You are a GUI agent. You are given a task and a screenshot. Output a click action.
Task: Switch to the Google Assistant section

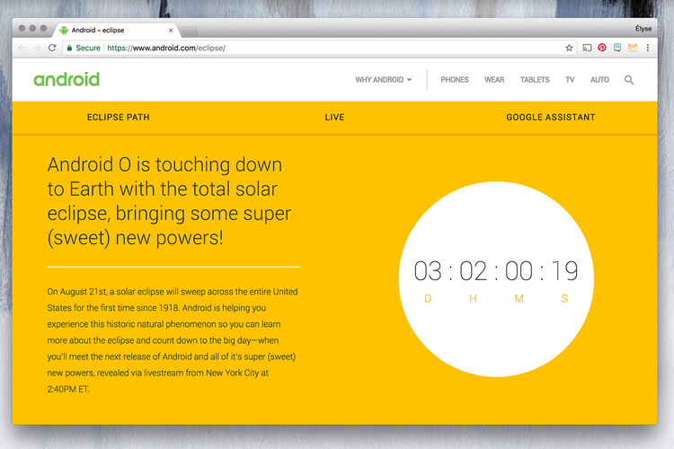[x=551, y=118]
